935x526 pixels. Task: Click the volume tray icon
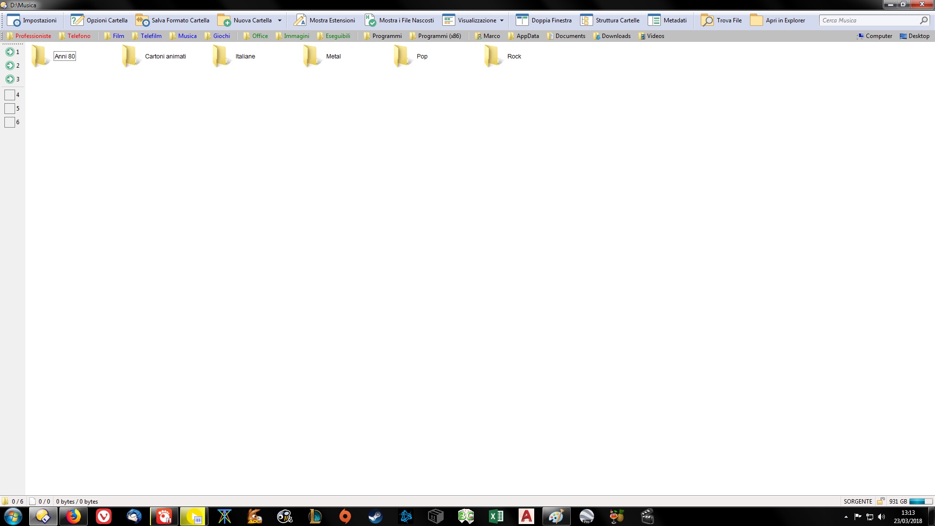coord(881,517)
